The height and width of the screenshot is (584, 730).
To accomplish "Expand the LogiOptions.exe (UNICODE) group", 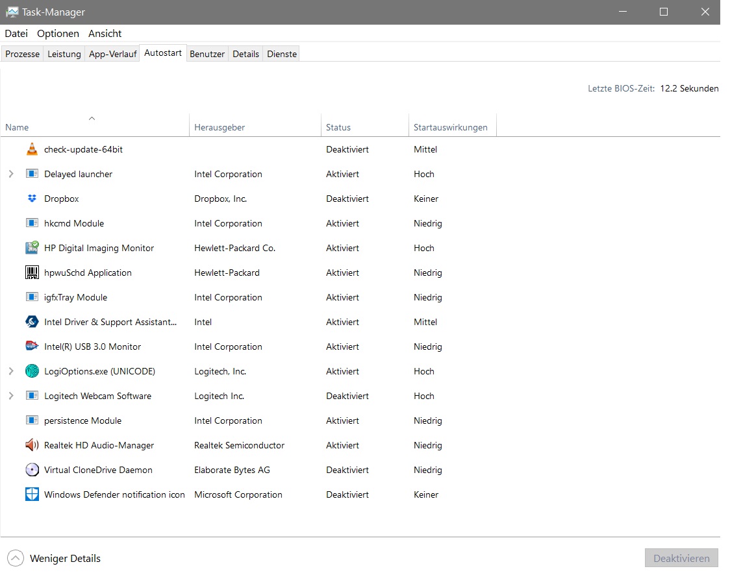I will click(11, 371).
